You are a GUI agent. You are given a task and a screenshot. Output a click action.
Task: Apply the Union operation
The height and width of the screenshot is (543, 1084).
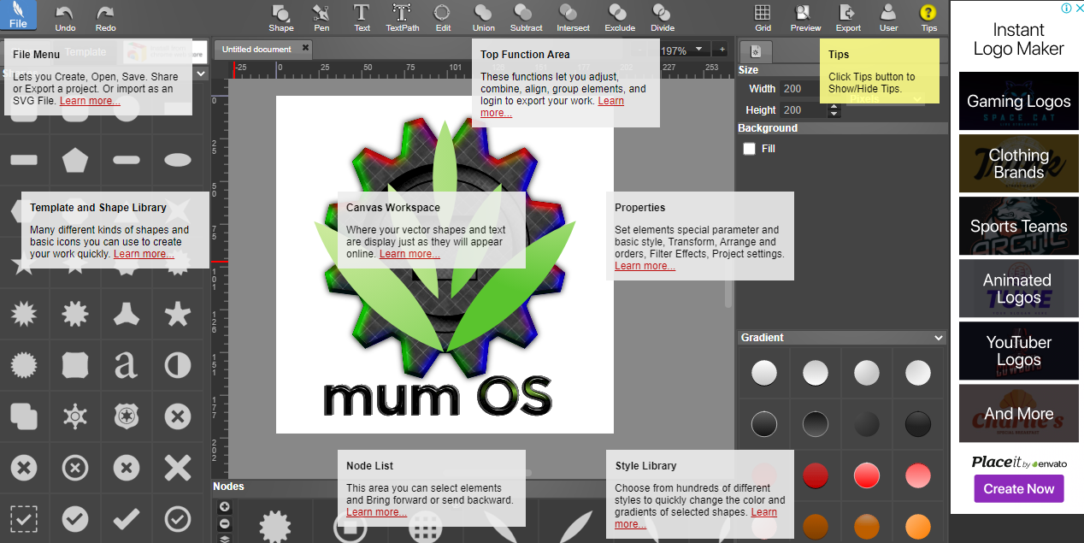tap(484, 17)
